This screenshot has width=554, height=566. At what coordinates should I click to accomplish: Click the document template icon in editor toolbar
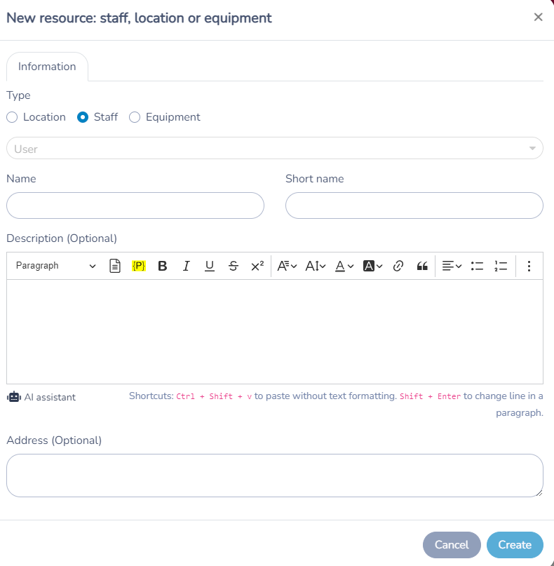115,266
